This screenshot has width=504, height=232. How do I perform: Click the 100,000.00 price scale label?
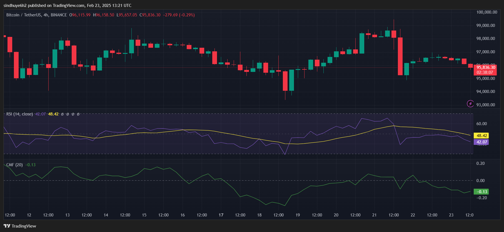486,12
